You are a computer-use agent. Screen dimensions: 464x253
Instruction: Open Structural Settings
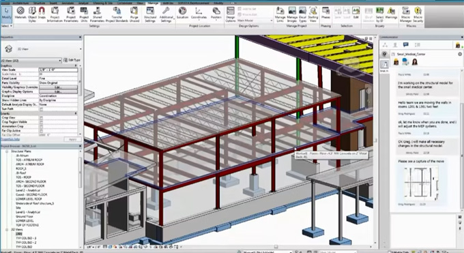tap(150, 14)
